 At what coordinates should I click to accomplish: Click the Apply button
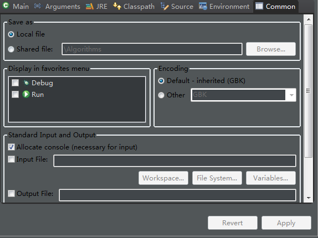(x=286, y=223)
